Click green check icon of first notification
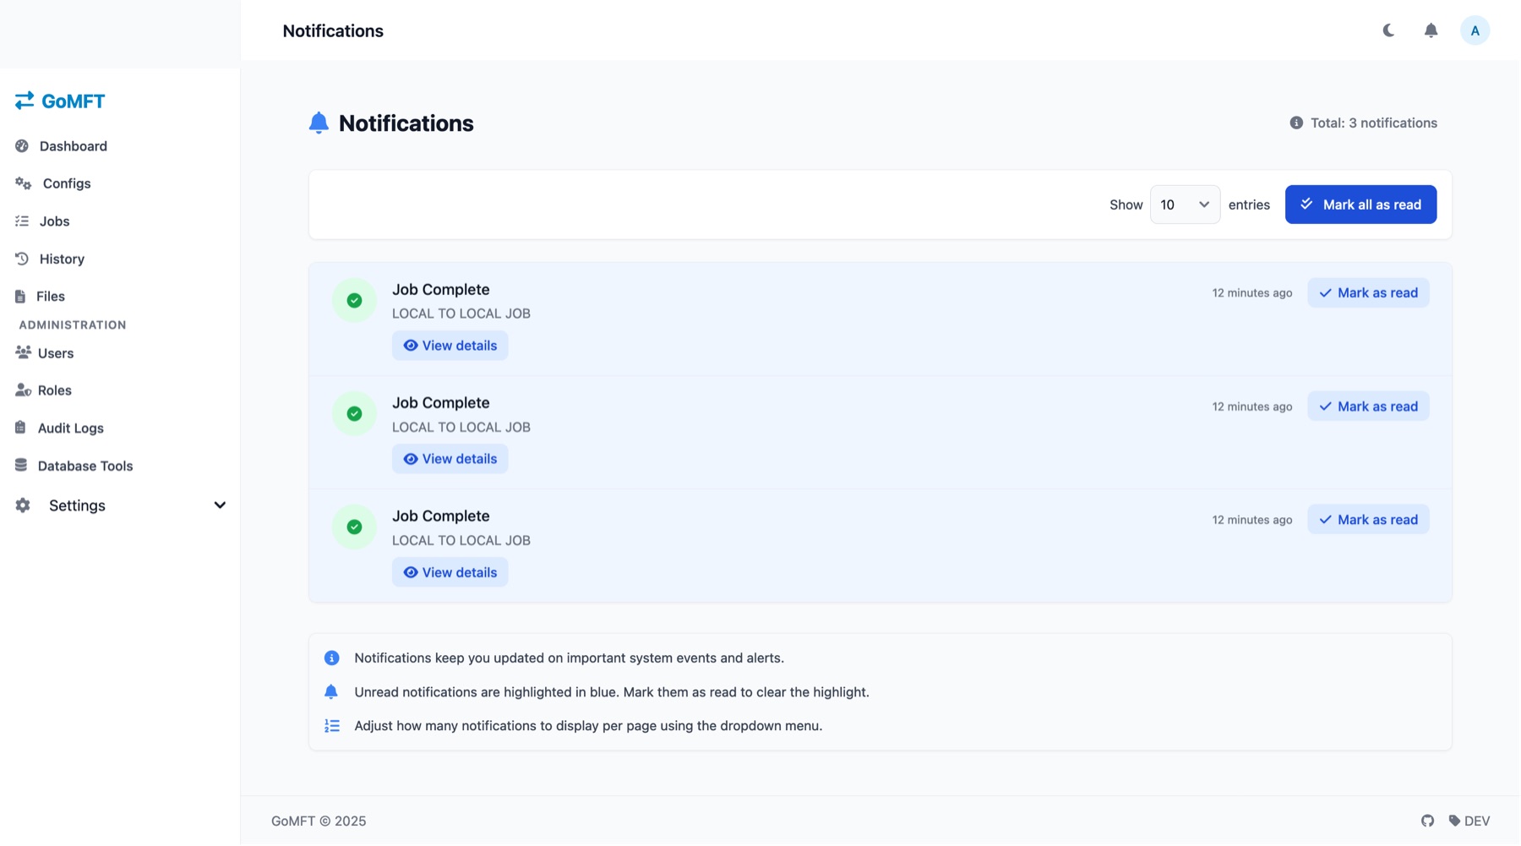 point(355,300)
